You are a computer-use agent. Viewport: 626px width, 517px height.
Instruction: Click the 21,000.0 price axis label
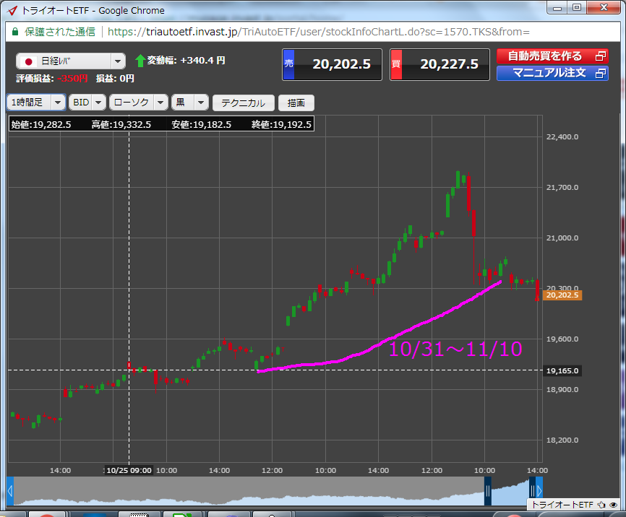562,238
